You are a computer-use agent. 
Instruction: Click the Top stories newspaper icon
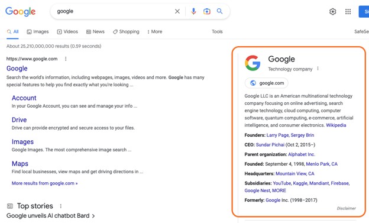(10, 206)
